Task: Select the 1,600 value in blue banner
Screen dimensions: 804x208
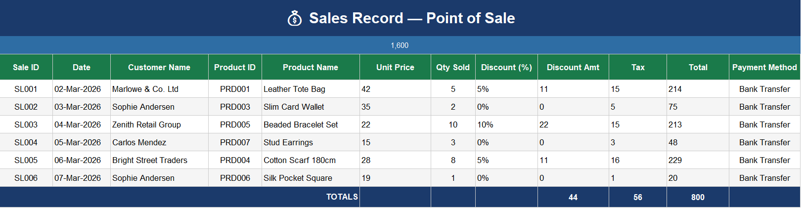Action: pos(400,45)
